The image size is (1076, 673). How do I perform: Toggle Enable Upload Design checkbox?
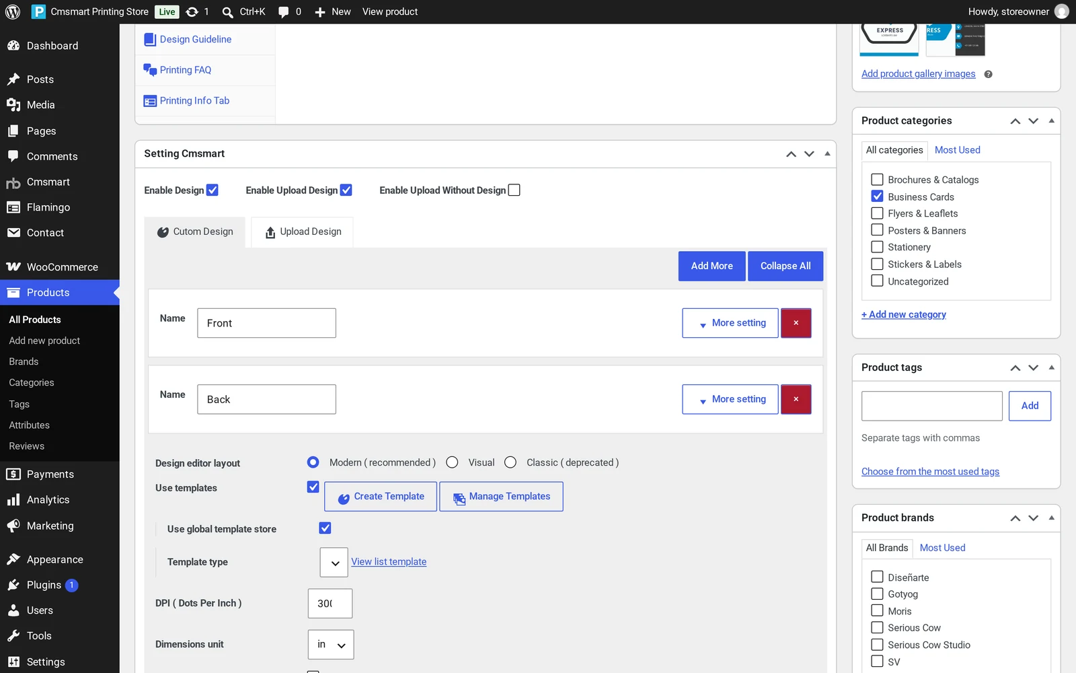(346, 190)
